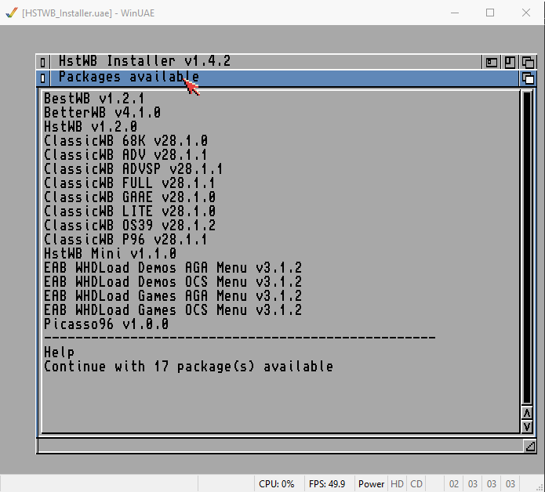The height and width of the screenshot is (492, 545).
Task: Click the list scroll up arrow
Action: tap(527, 413)
